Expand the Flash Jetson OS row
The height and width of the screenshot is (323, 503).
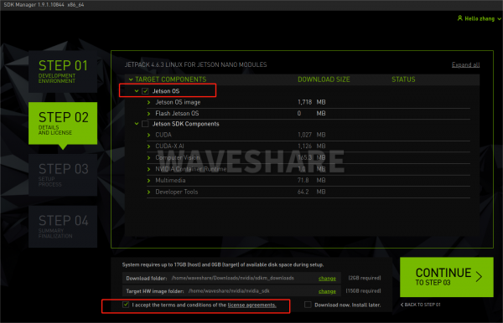(148, 114)
